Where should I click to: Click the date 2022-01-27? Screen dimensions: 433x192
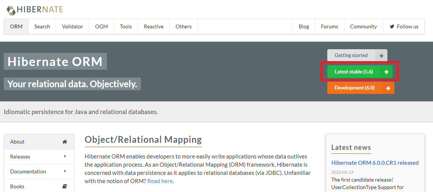[x=342, y=172]
